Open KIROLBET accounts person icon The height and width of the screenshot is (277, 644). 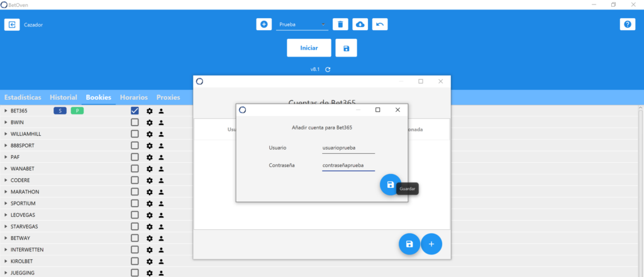point(162,261)
